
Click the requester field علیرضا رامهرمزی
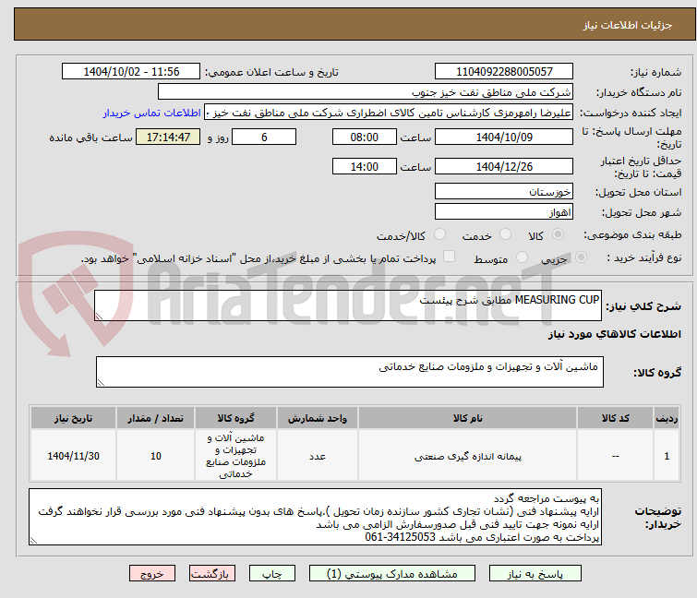click(x=389, y=113)
